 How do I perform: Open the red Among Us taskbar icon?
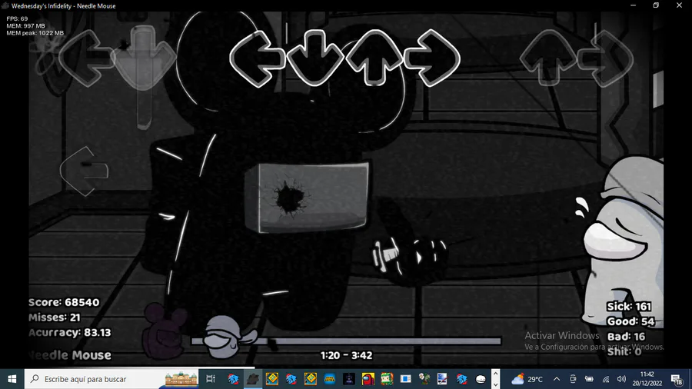pos(368,379)
